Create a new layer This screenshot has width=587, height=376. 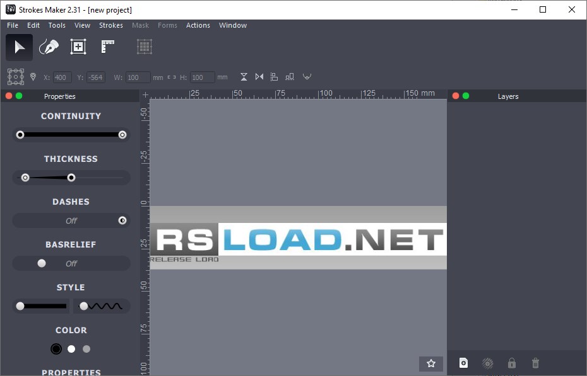pyautogui.click(x=463, y=363)
